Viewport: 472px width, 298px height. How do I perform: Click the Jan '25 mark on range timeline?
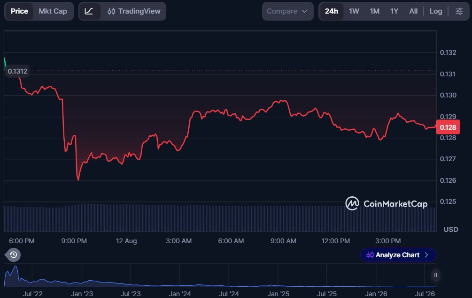[x=278, y=294]
